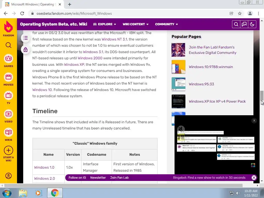264x198 pixels.
Task: Follow the Windows NT 3.1 link
Action: [x=114, y=39]
